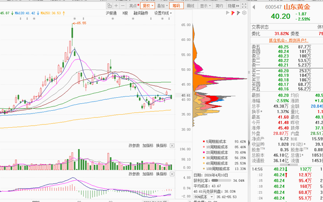Screen dimensions: 323x202
Task: Click 总股本 value 46.10亿
Action: (x=281, y=155)
